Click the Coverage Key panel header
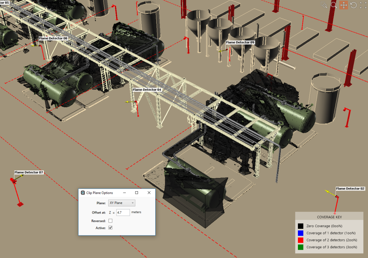Image resolution: width=368 pixels, height=258 pixels. (329, 217)
